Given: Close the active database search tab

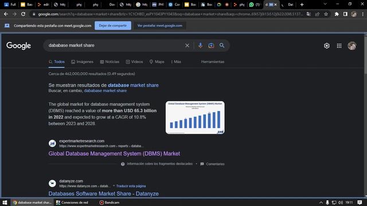Looking at the screenshot, I should tap(275, 5).
